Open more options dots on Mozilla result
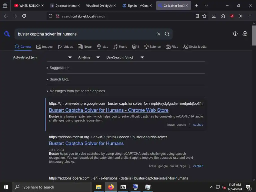The image size is (256, 192). 189,166
